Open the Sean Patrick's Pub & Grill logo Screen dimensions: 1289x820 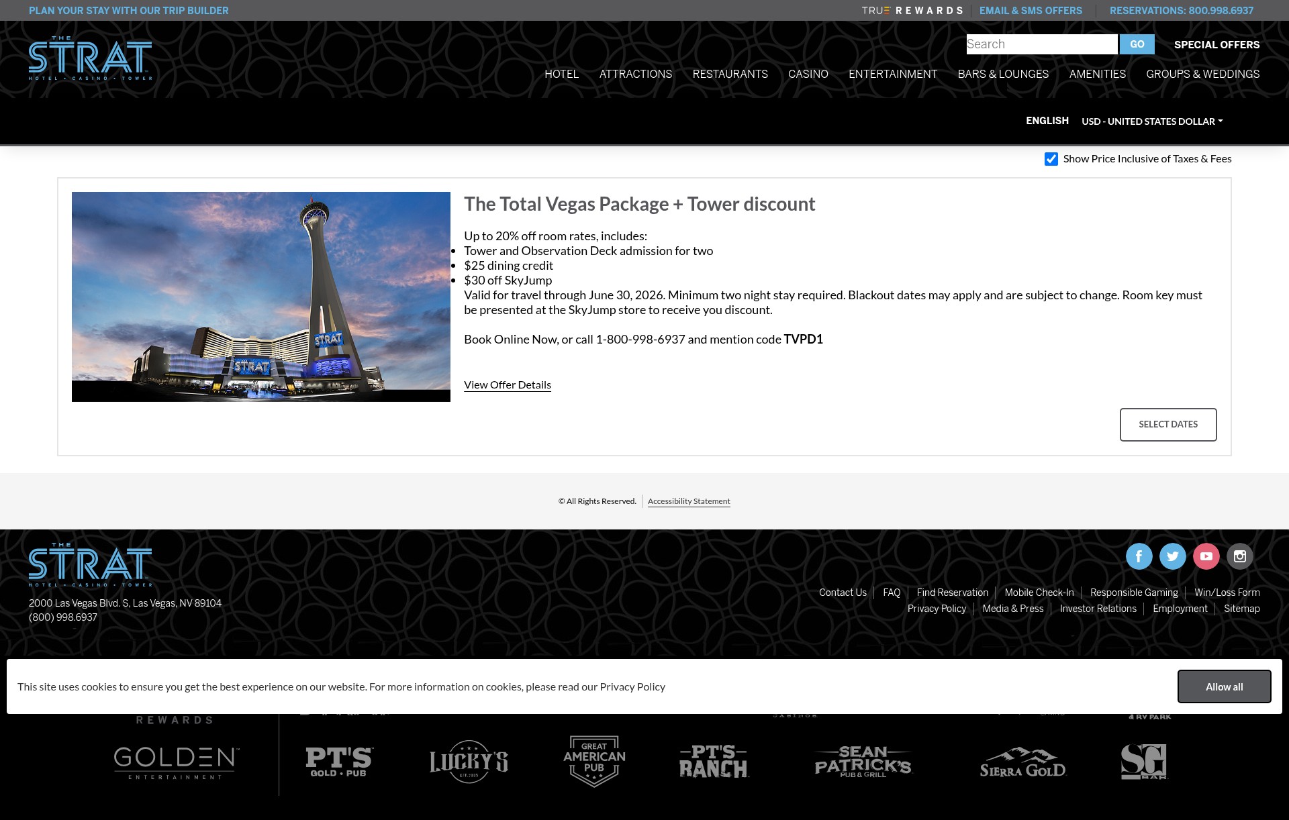point(863,762)
